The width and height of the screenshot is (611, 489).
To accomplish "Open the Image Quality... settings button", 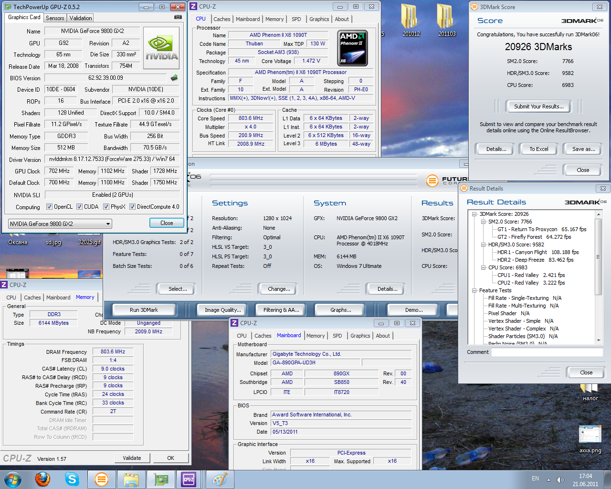I will click(222, 310).
